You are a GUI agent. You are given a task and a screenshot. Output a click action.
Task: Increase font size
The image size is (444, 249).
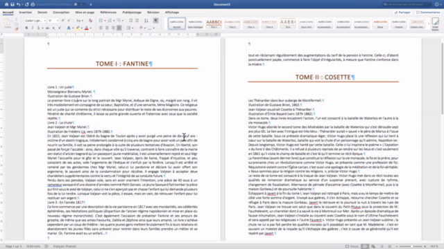63,21
